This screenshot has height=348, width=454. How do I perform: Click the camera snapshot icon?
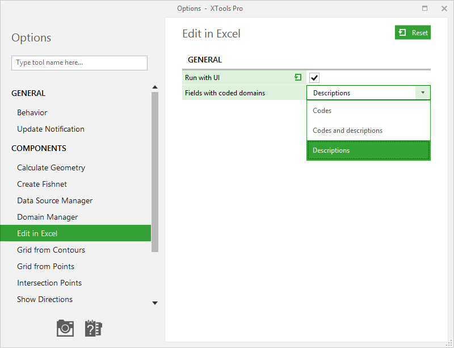pos(65,328)
